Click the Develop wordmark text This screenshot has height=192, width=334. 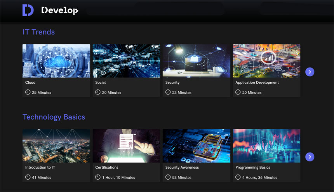coord(60,11)
